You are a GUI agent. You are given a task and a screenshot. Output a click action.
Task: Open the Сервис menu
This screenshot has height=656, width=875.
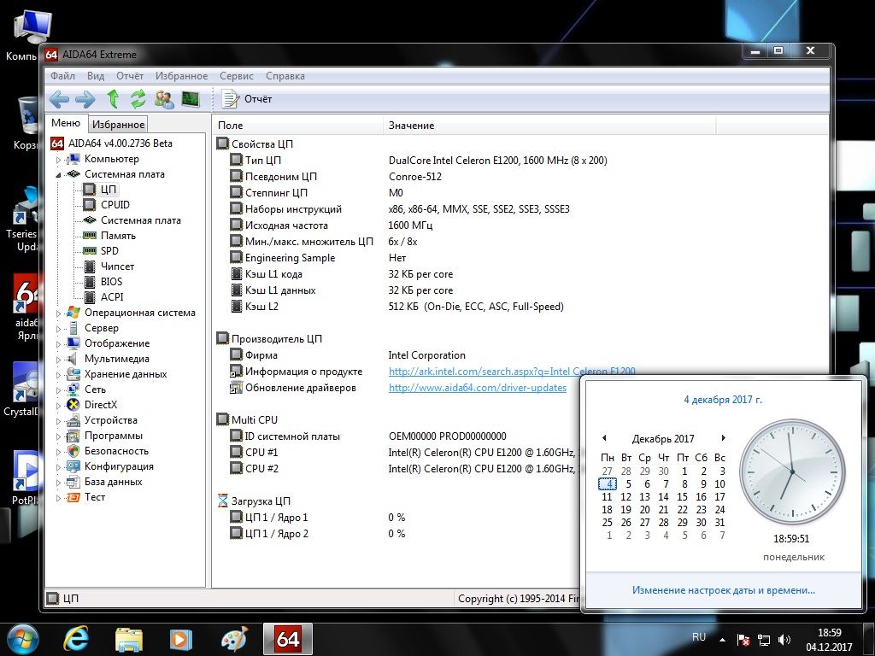pyautogui.click(x=236, y=76)
